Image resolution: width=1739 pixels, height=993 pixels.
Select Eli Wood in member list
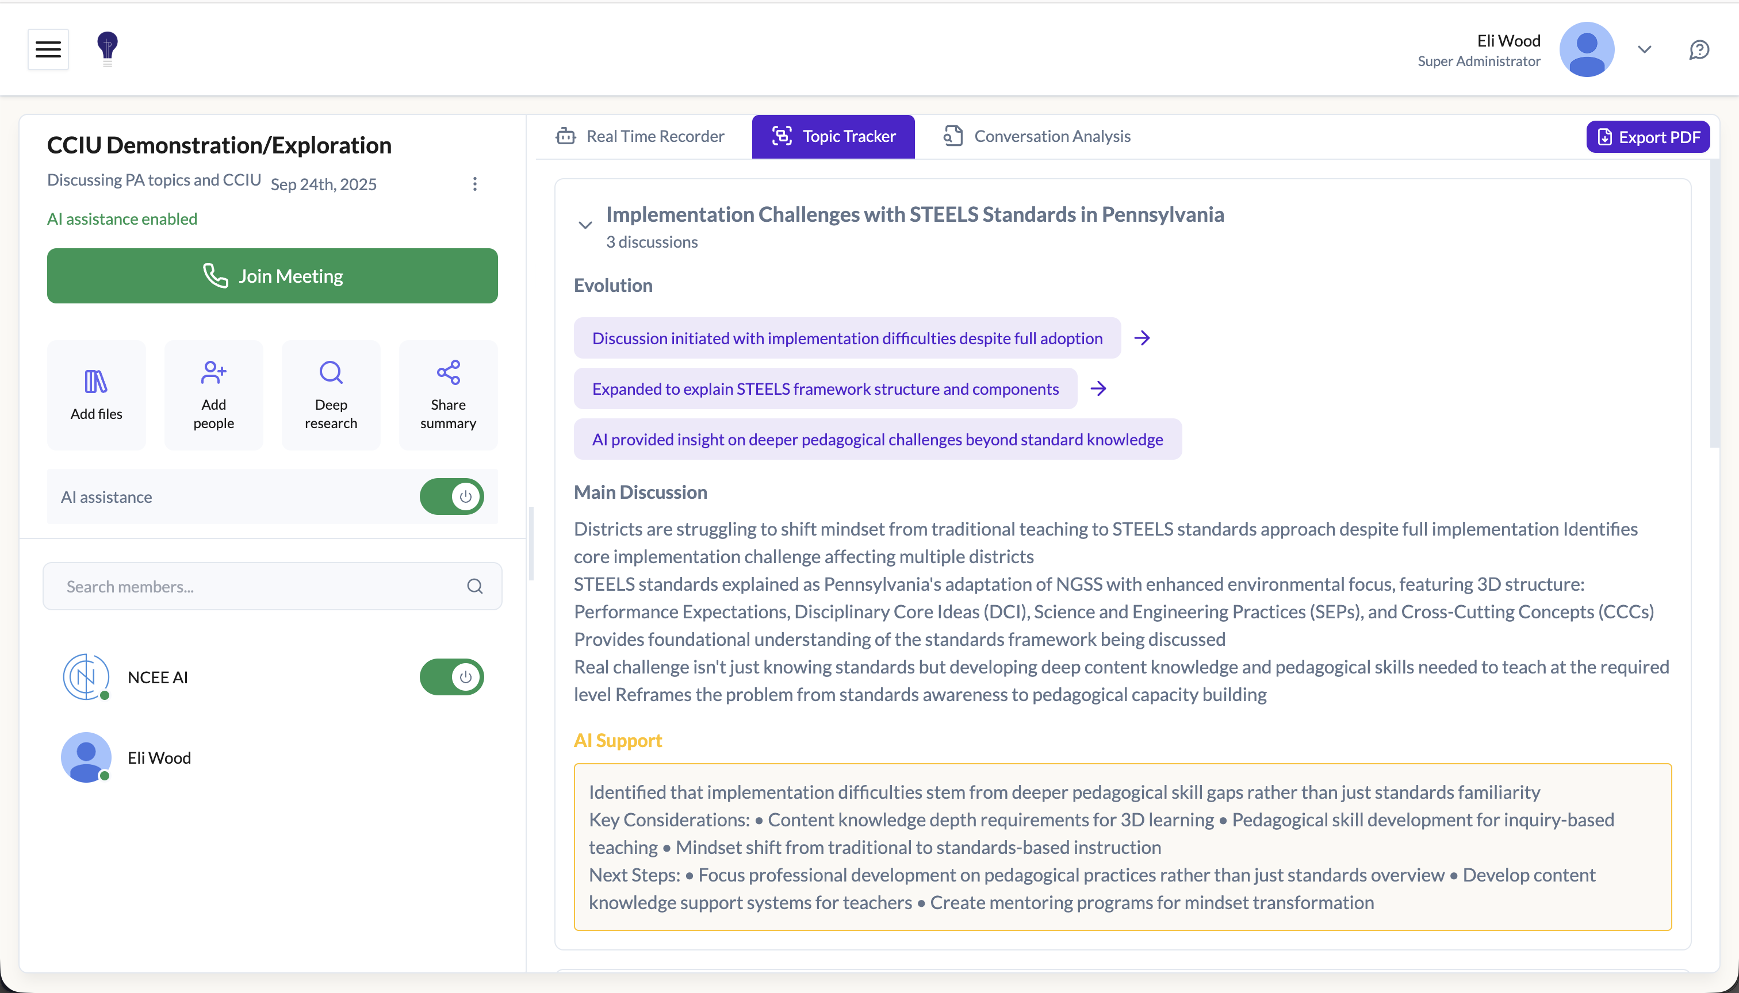pos(159,759)
